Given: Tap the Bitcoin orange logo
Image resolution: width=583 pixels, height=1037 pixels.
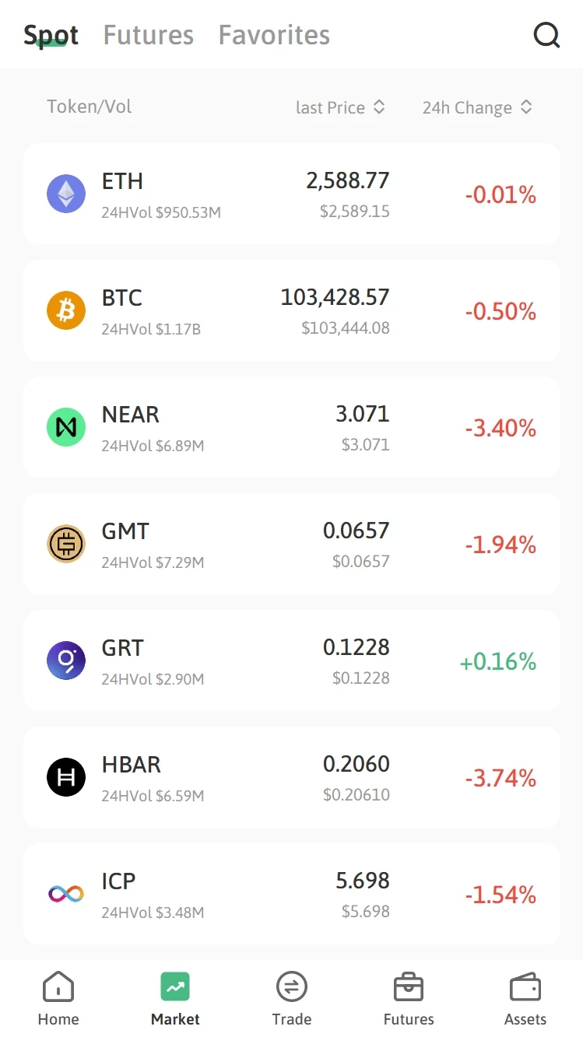Looking at the screenshot, I should 66,310.
